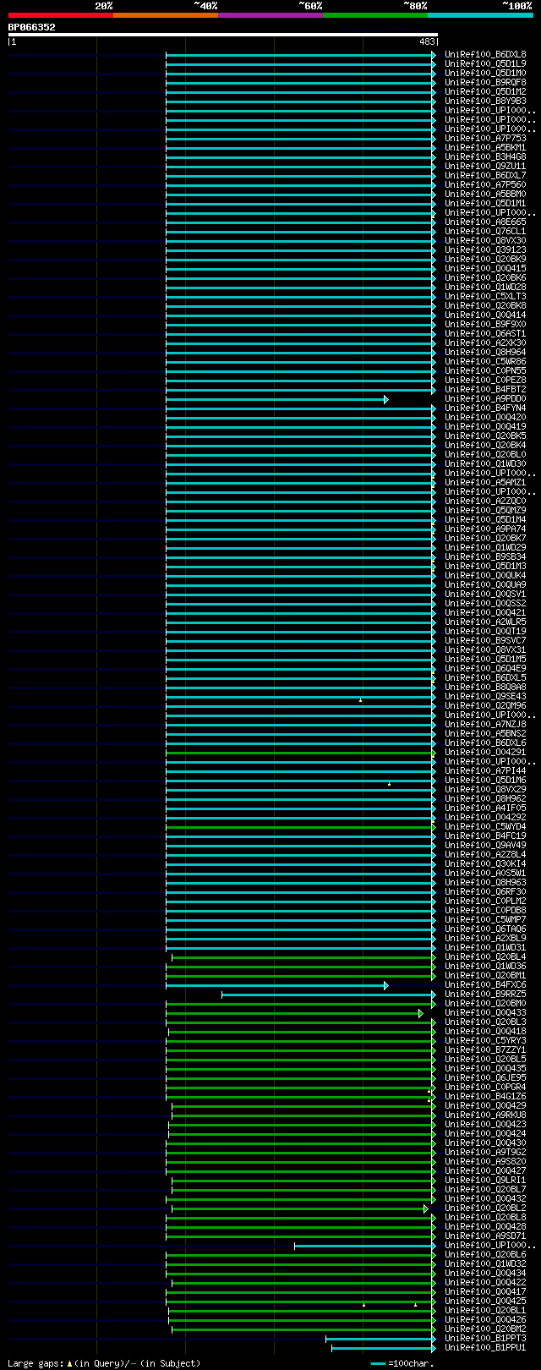541x1370 pixels.
Task: Select the UniRef100_Q9SE43 label
Action: tap(485, 696)
